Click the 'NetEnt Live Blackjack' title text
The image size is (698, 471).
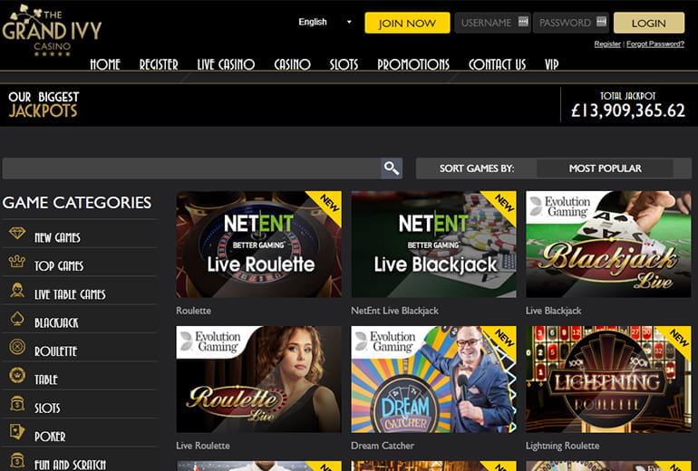[395, 311]
